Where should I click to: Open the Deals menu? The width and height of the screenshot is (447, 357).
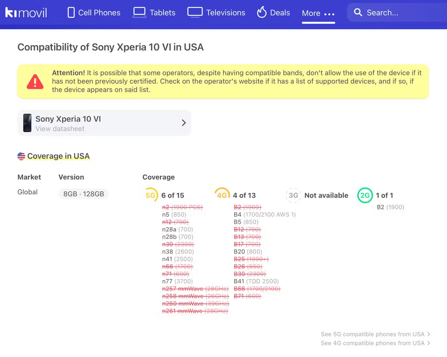(x=273, y=12)
